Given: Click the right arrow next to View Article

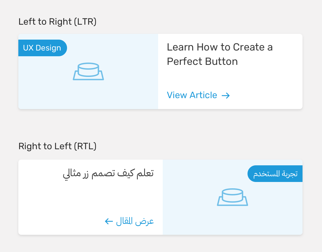Looking at the screenshot, I should 226,95.
